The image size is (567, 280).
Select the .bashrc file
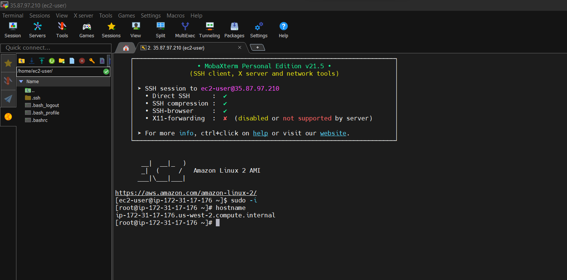pyautogui.click(x=36, y=120)
